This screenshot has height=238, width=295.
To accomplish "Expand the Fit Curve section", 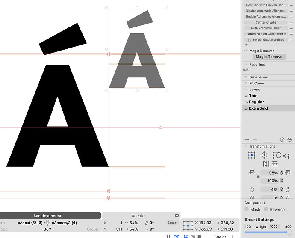I will [246, 83].
